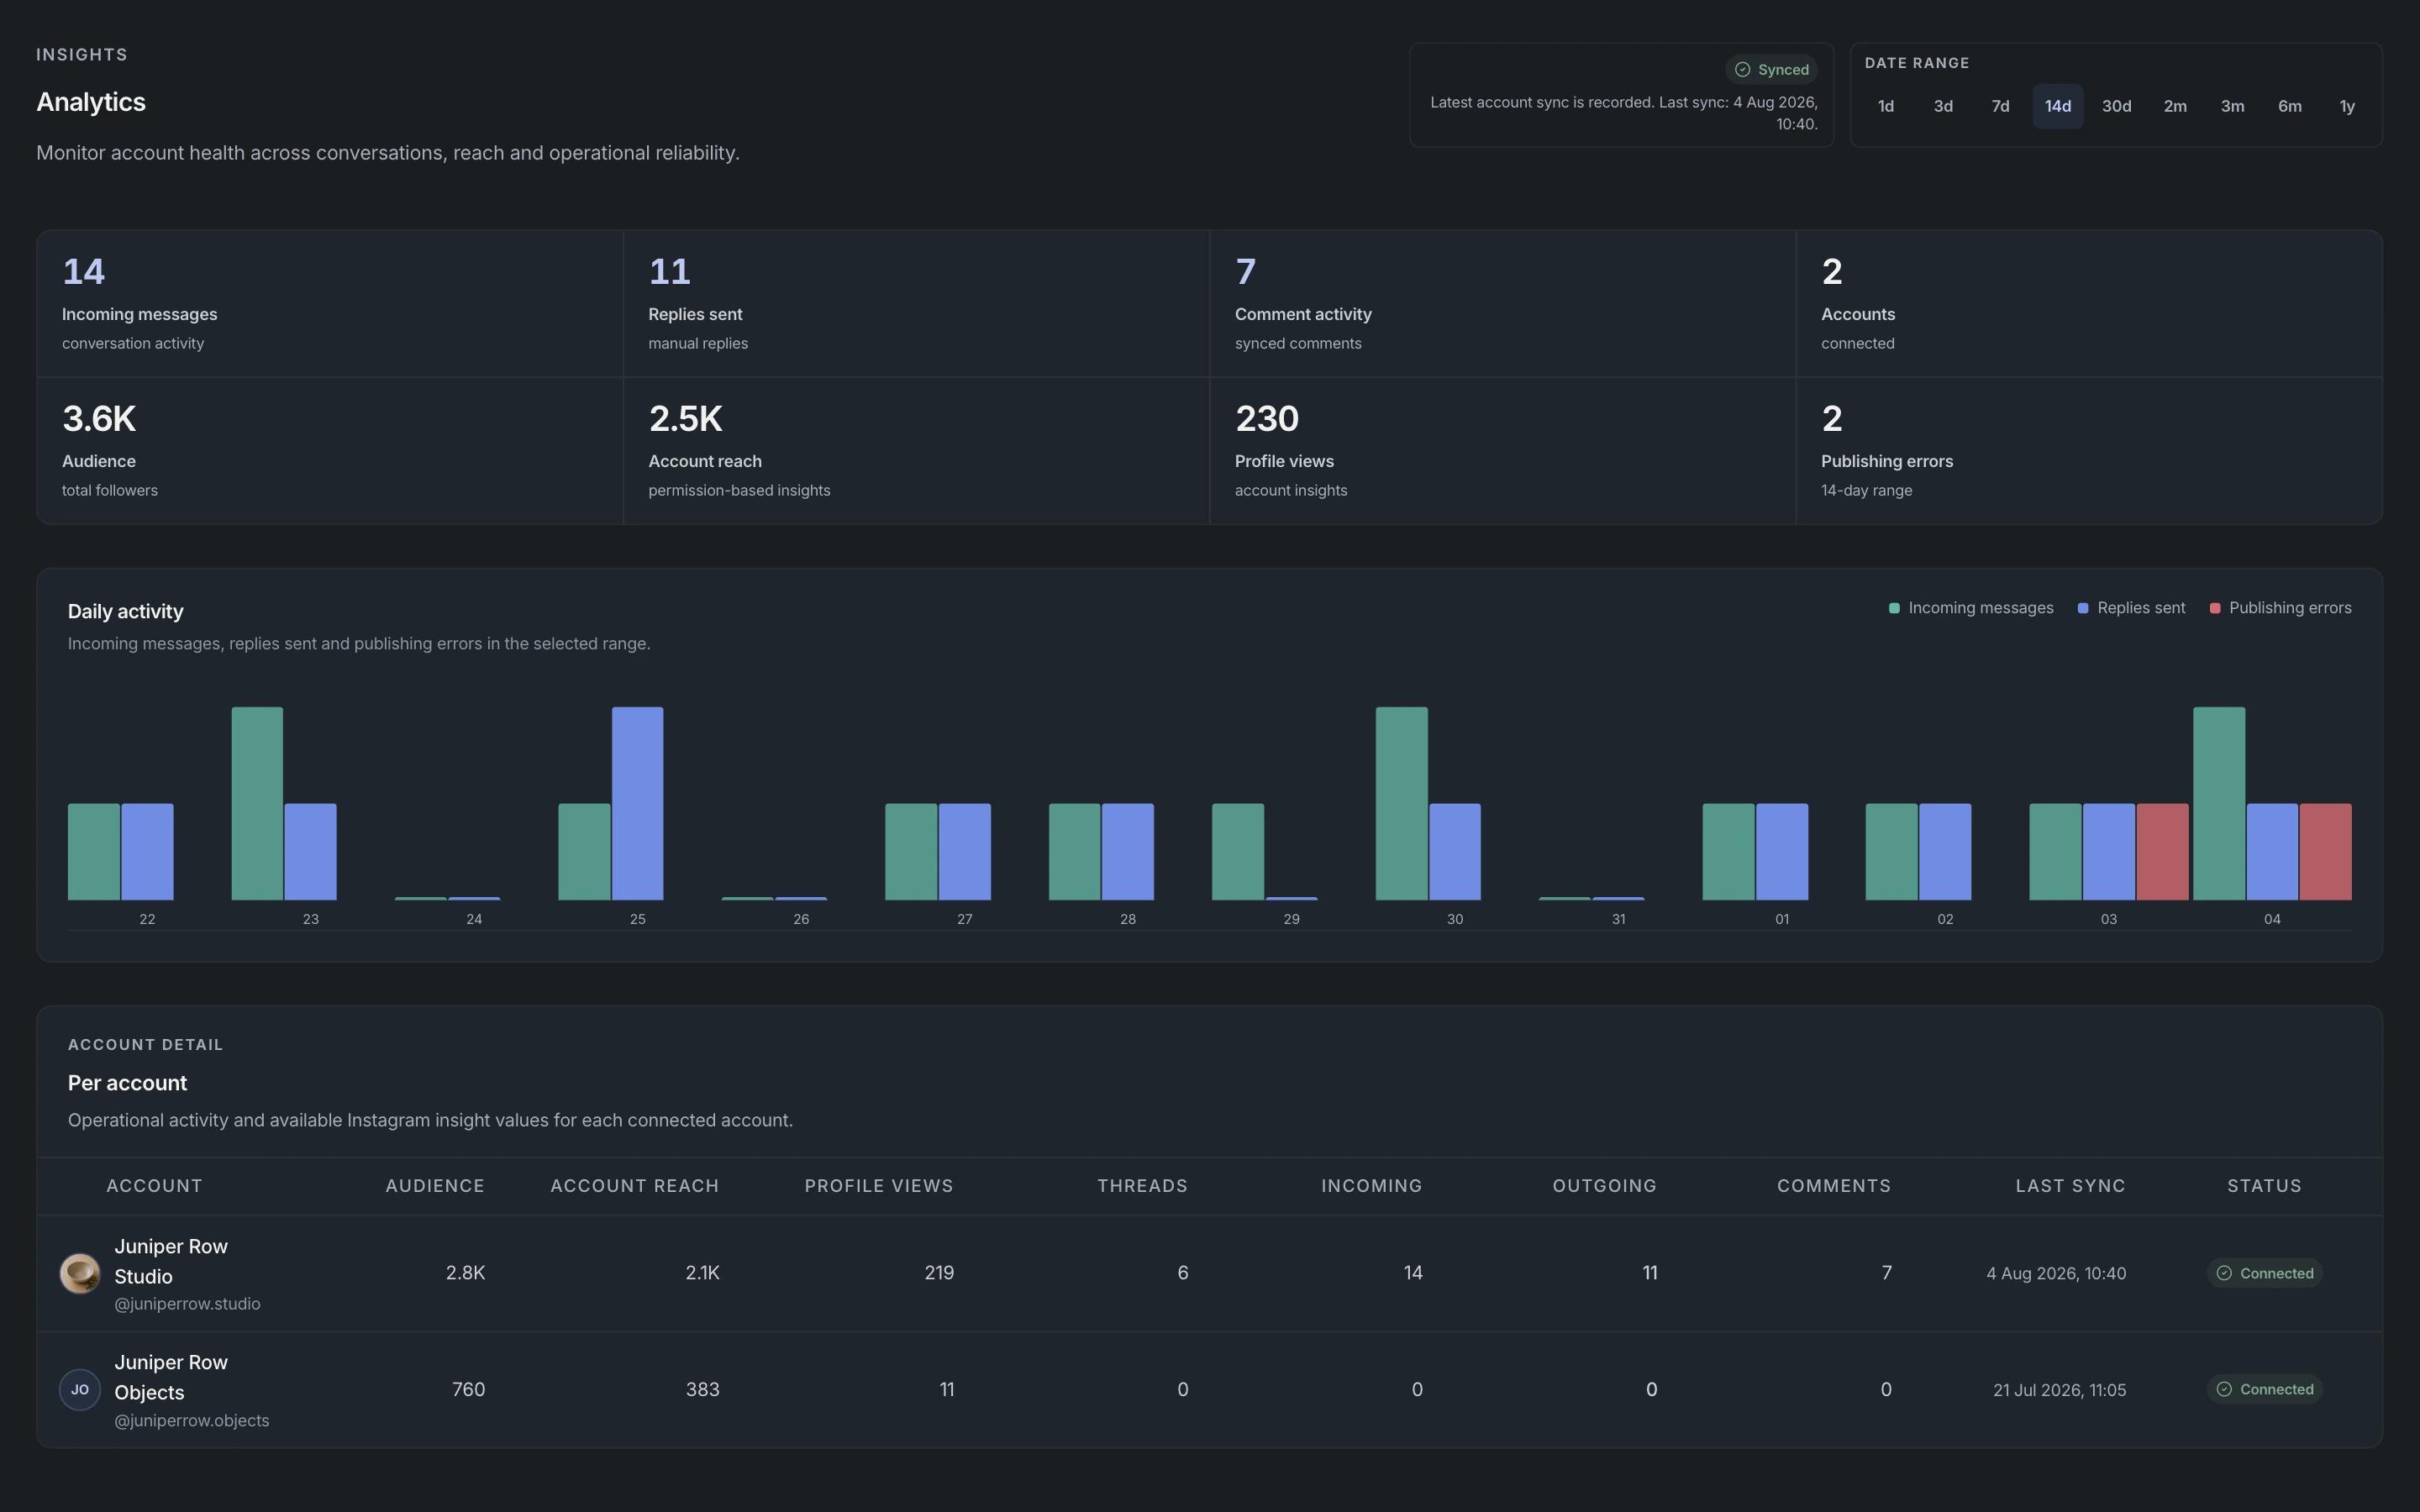The width and height of the screenshot is (2420, 1512).
Task: Switch date range to 1y
Action: click(x=2347, y=106)
